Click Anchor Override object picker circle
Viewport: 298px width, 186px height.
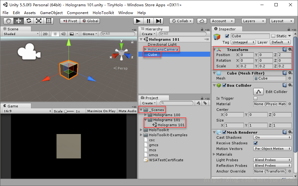coord(290,171)
